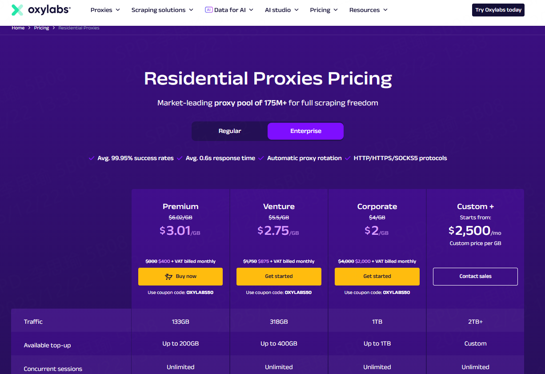Expand the Resources menu chevron

[385, 10]
